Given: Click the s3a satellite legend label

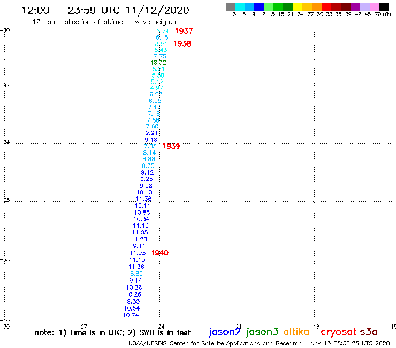Looking at the screenshot, I should (x=369, y=332).
